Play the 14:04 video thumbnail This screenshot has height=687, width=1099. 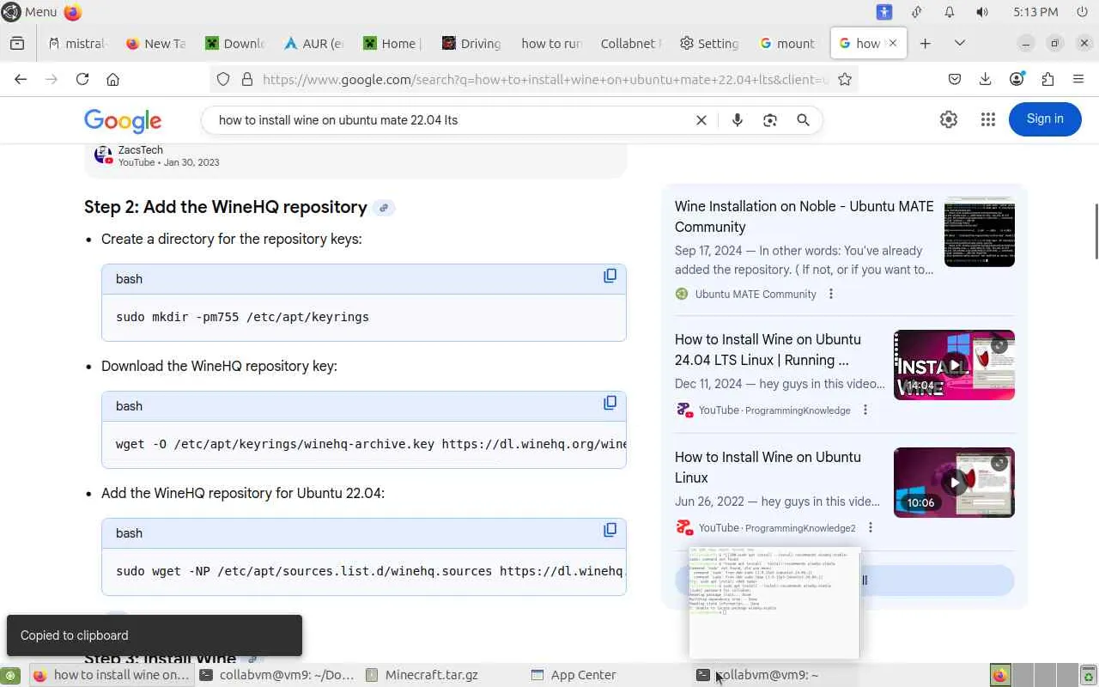click(954, 365)
